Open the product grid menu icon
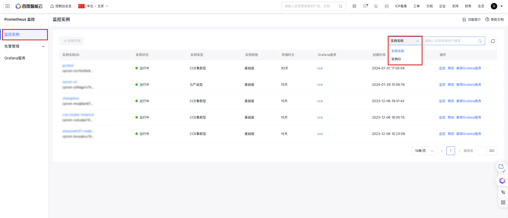The width and height of the screenshot is (508, 218). click(8, 6)
